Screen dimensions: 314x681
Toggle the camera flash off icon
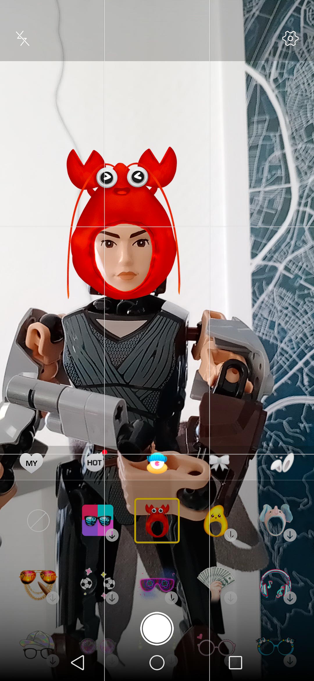coord(22,38)
